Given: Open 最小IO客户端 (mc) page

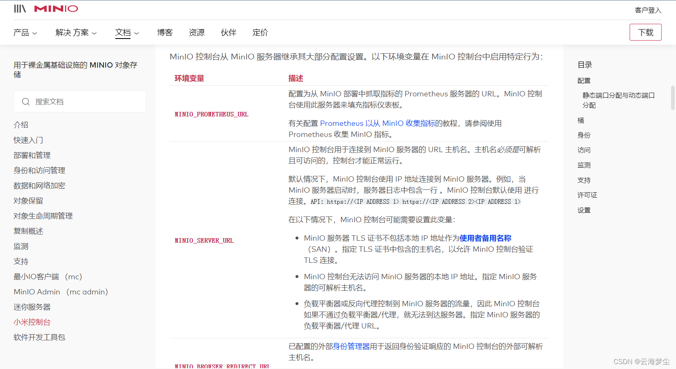Looking at the screenshot, I should point(48,276).
